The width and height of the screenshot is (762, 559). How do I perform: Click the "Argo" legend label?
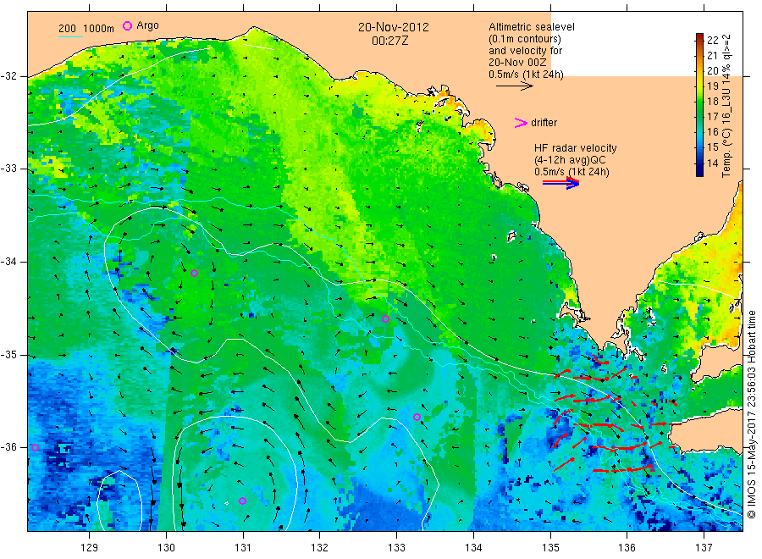[x=147, y=25]
